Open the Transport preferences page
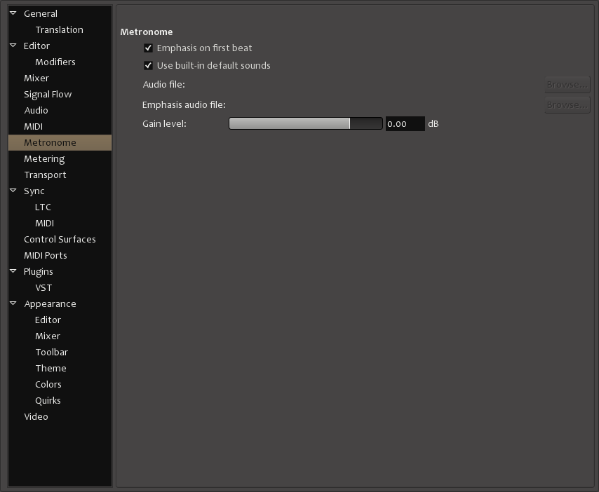 point(45,175)
